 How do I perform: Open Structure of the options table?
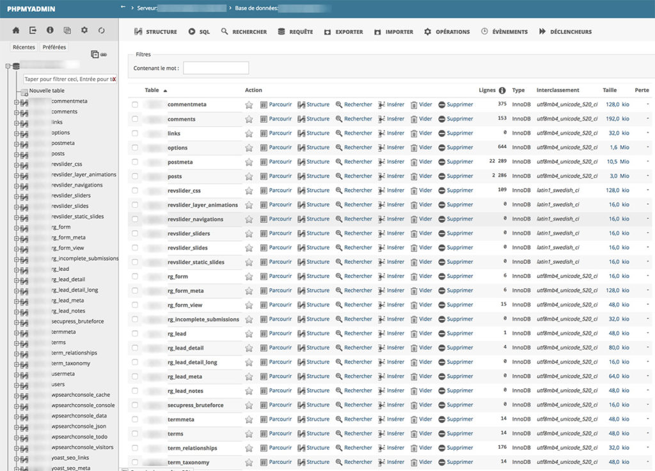(x=313, y=147)
